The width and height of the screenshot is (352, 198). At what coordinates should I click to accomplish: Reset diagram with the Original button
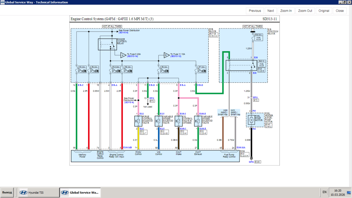pos(324,11)
